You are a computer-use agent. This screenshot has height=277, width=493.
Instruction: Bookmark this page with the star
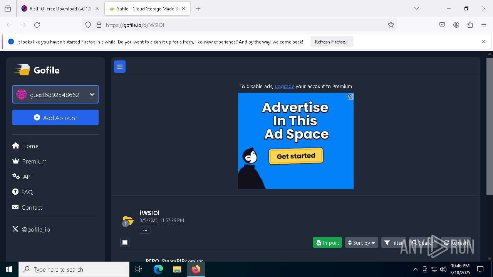pos(391,25)
